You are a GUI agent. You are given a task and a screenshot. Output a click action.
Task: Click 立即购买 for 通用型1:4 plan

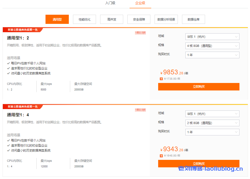coord(199,163)
